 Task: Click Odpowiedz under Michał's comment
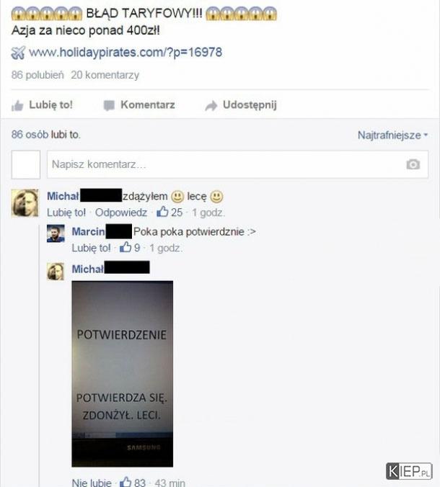pyautogui.click(x=121, y=213)
